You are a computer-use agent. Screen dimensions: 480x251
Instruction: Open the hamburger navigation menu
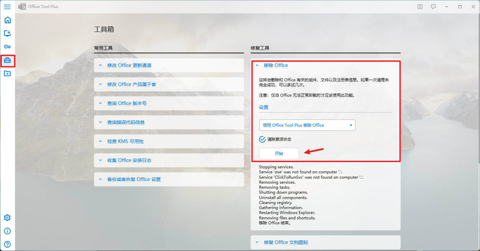(x=7, y=7)
